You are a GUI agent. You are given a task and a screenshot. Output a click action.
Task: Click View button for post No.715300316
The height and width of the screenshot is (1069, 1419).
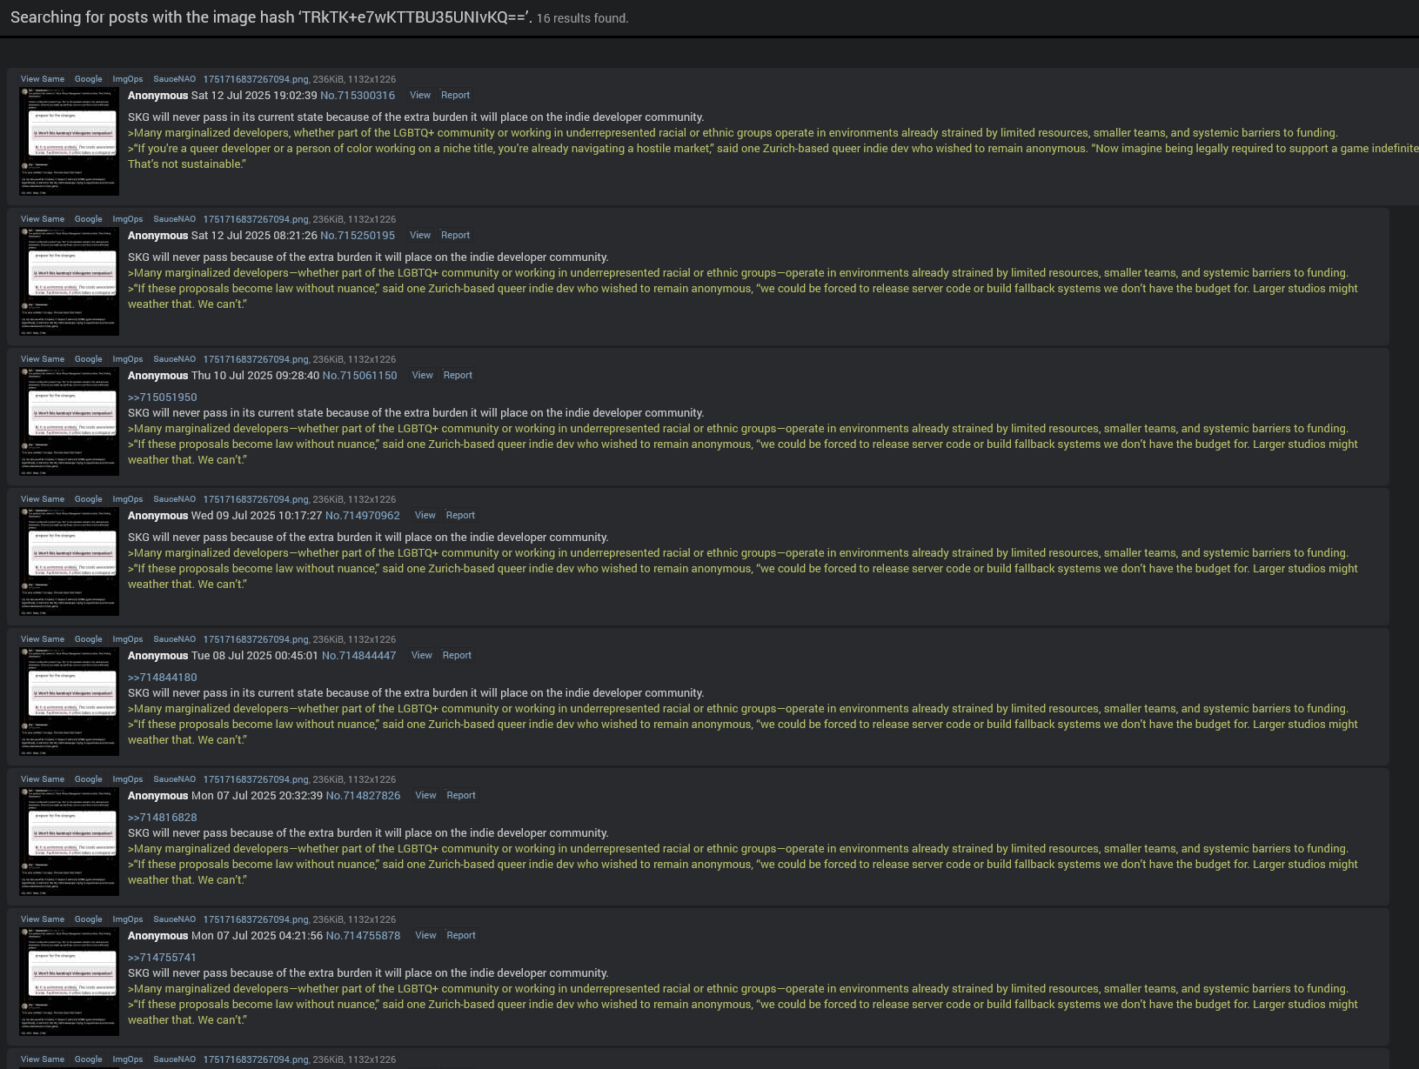click(x=420, y=96)
